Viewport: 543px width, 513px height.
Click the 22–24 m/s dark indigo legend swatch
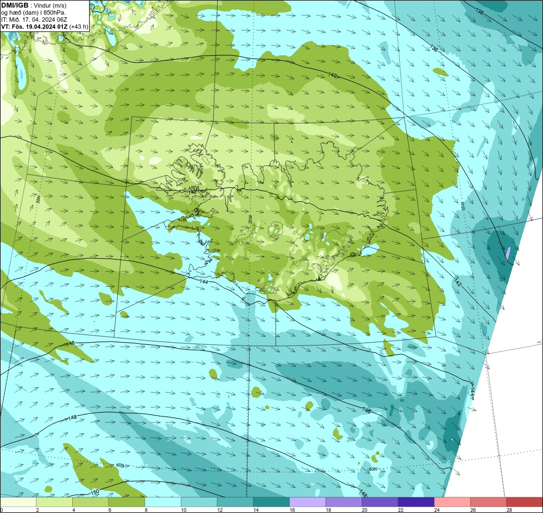point(416,502)
